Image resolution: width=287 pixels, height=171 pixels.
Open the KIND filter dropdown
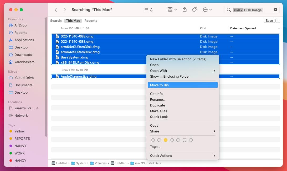click(x=238, y=10)
